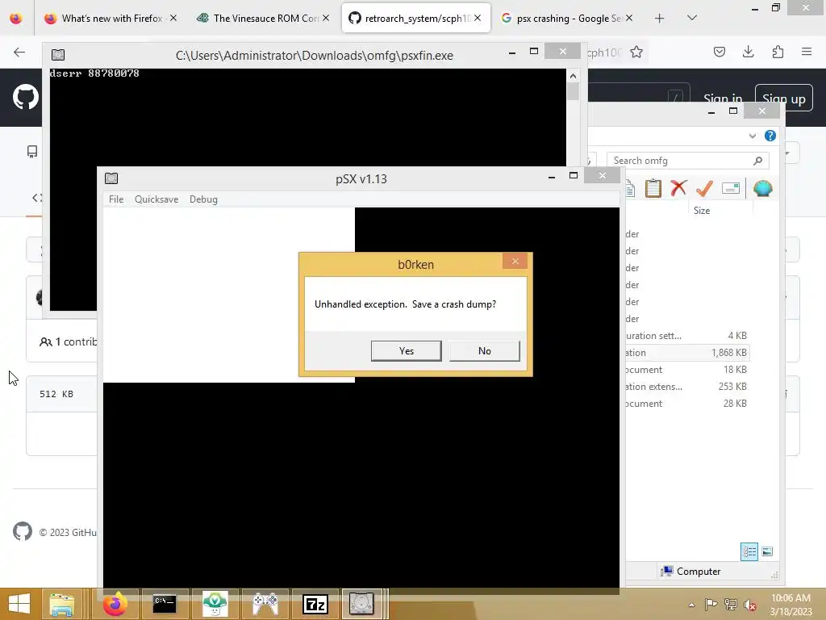This screenshot has height=620, width=826.
Task: Open a new Firefox tab
Action: [x=659, y=19]
